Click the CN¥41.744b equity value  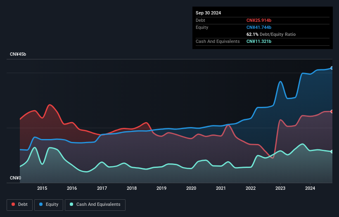click(x=259, y=27)
